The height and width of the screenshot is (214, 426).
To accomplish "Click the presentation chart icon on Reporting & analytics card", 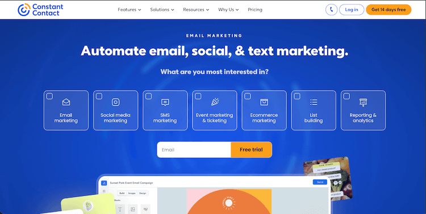I will (363, 102).
